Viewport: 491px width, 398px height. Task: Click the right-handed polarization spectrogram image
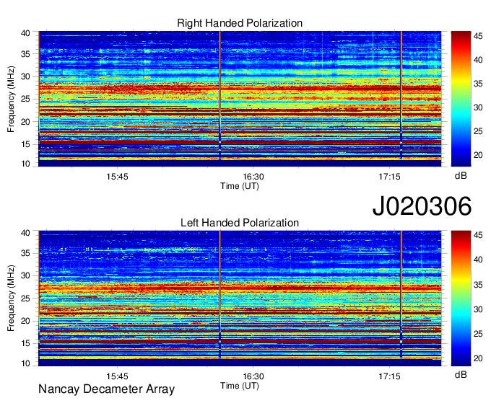click(x=240, y=99)
